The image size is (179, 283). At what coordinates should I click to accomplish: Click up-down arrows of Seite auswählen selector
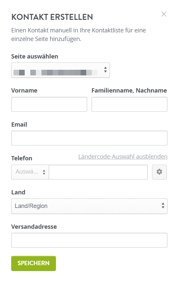tap(106, 70)
